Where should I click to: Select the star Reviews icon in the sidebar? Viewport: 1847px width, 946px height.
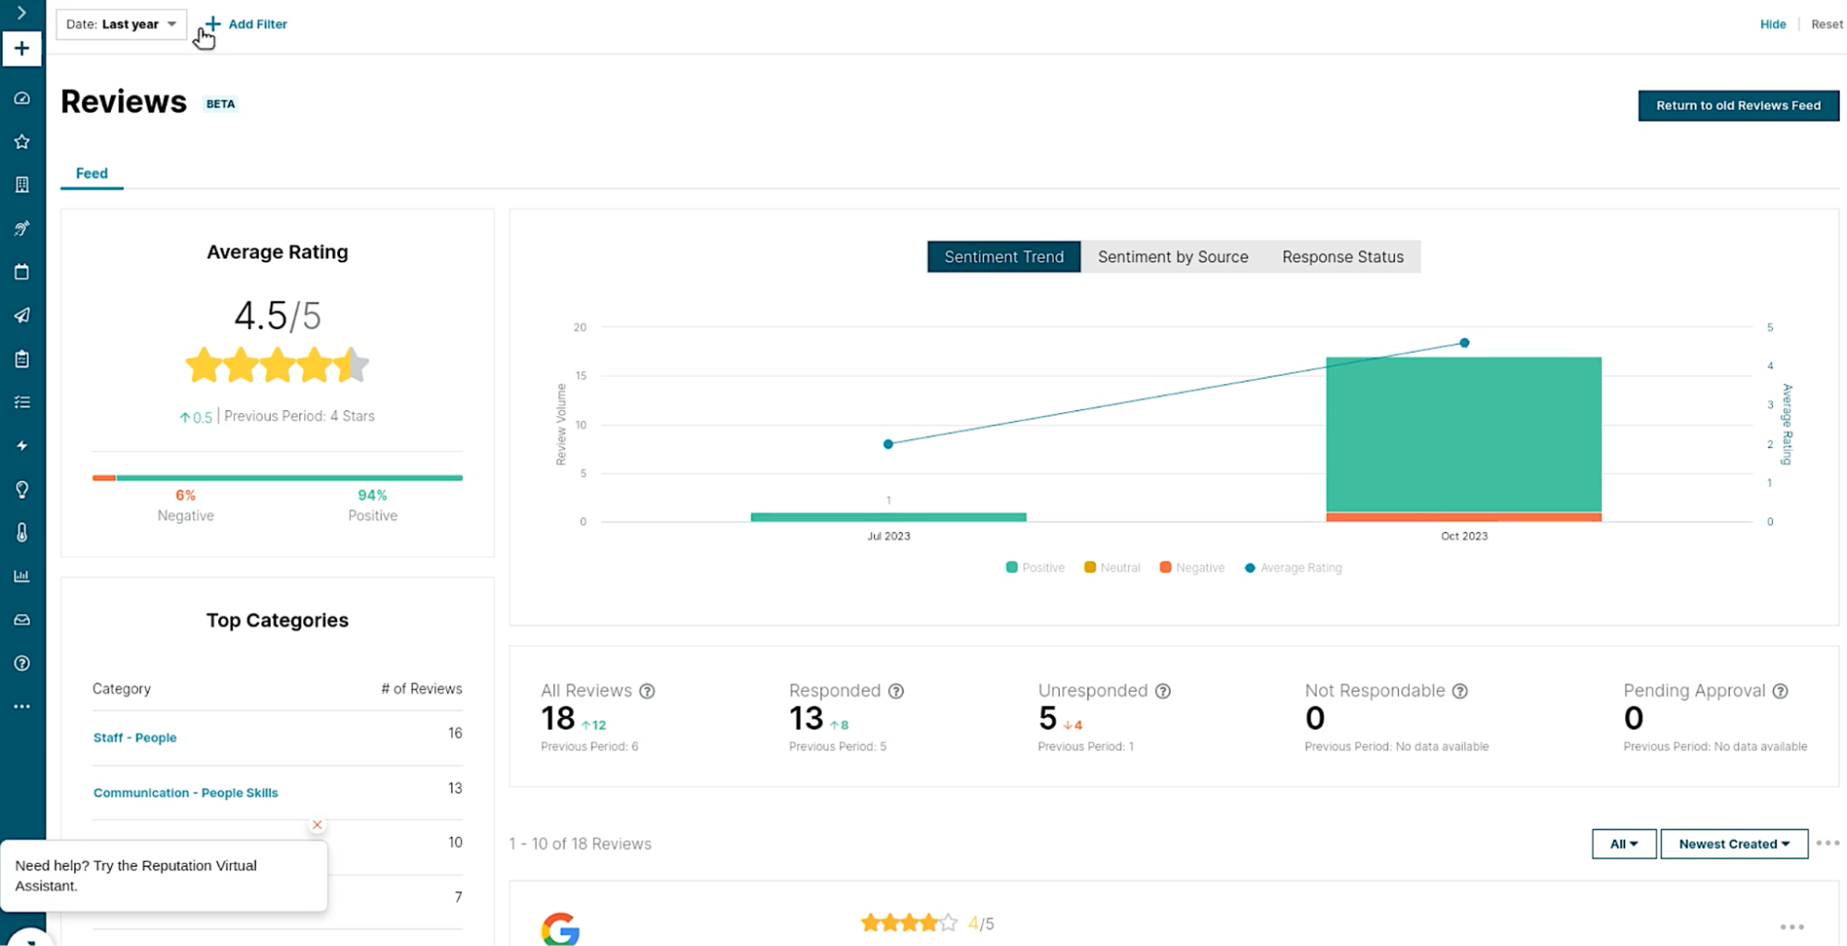coord(21,141)
